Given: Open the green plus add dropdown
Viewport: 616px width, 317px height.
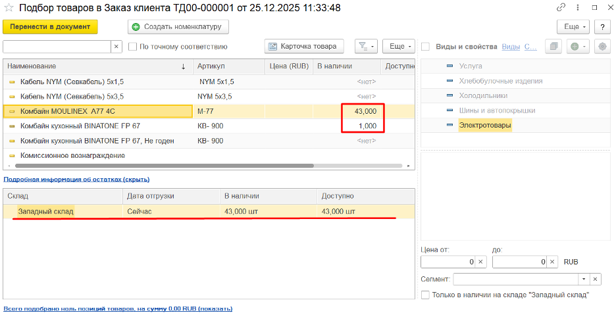Looking at the screenshot, I should pos(578,47).
